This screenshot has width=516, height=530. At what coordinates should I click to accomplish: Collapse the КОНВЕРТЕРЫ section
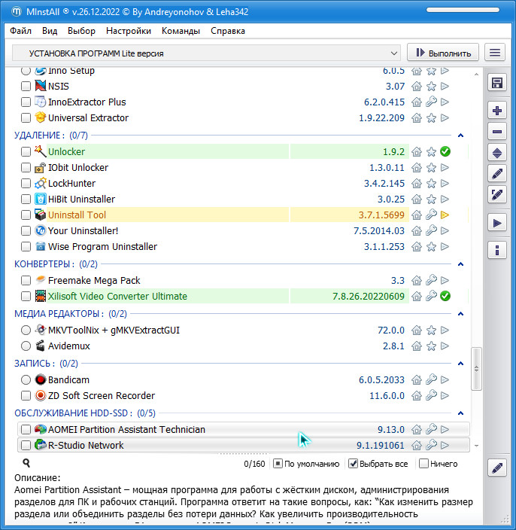click(460, 264)
